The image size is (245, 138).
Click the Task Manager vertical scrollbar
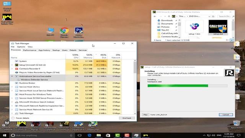click(x=135, y=87)
